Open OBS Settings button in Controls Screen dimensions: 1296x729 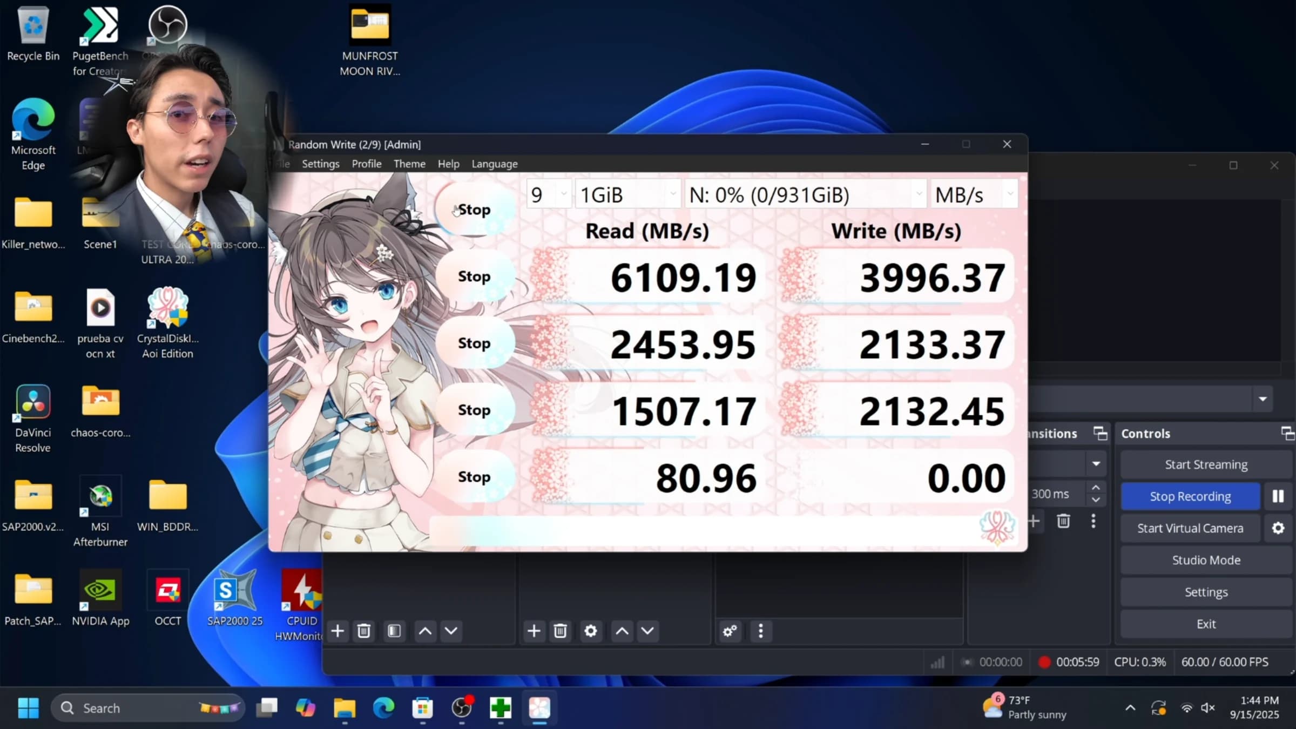point(1206,592)
